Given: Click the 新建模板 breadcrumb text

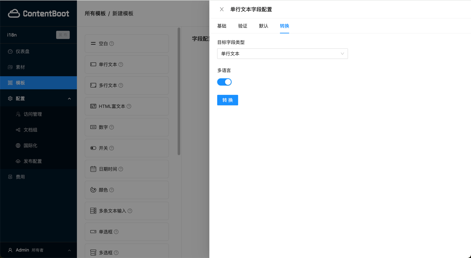Looking at the screenshot, I should point(123,13).
